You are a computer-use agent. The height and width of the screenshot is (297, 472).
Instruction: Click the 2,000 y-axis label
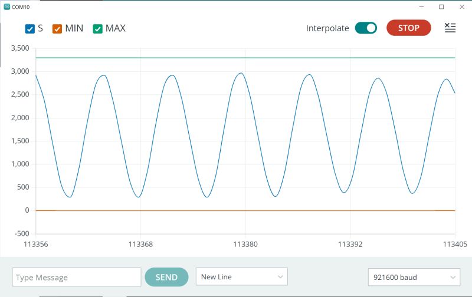[20, 117]
